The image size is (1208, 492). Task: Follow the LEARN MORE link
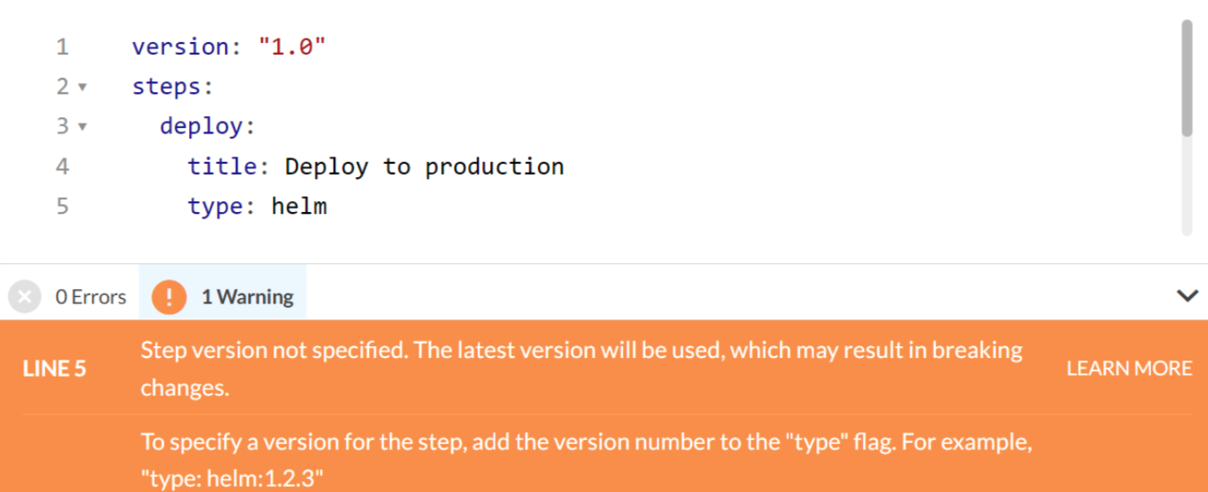pos(1129,369)
